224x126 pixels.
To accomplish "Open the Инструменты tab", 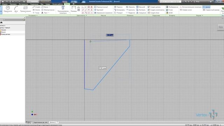I will click(x=23, y=4).
